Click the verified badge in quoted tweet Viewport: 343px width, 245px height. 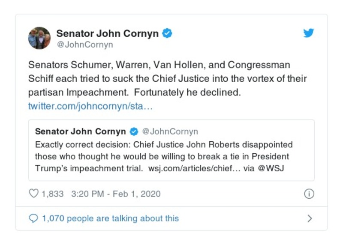pyautogui.click(x=134, y=131)
